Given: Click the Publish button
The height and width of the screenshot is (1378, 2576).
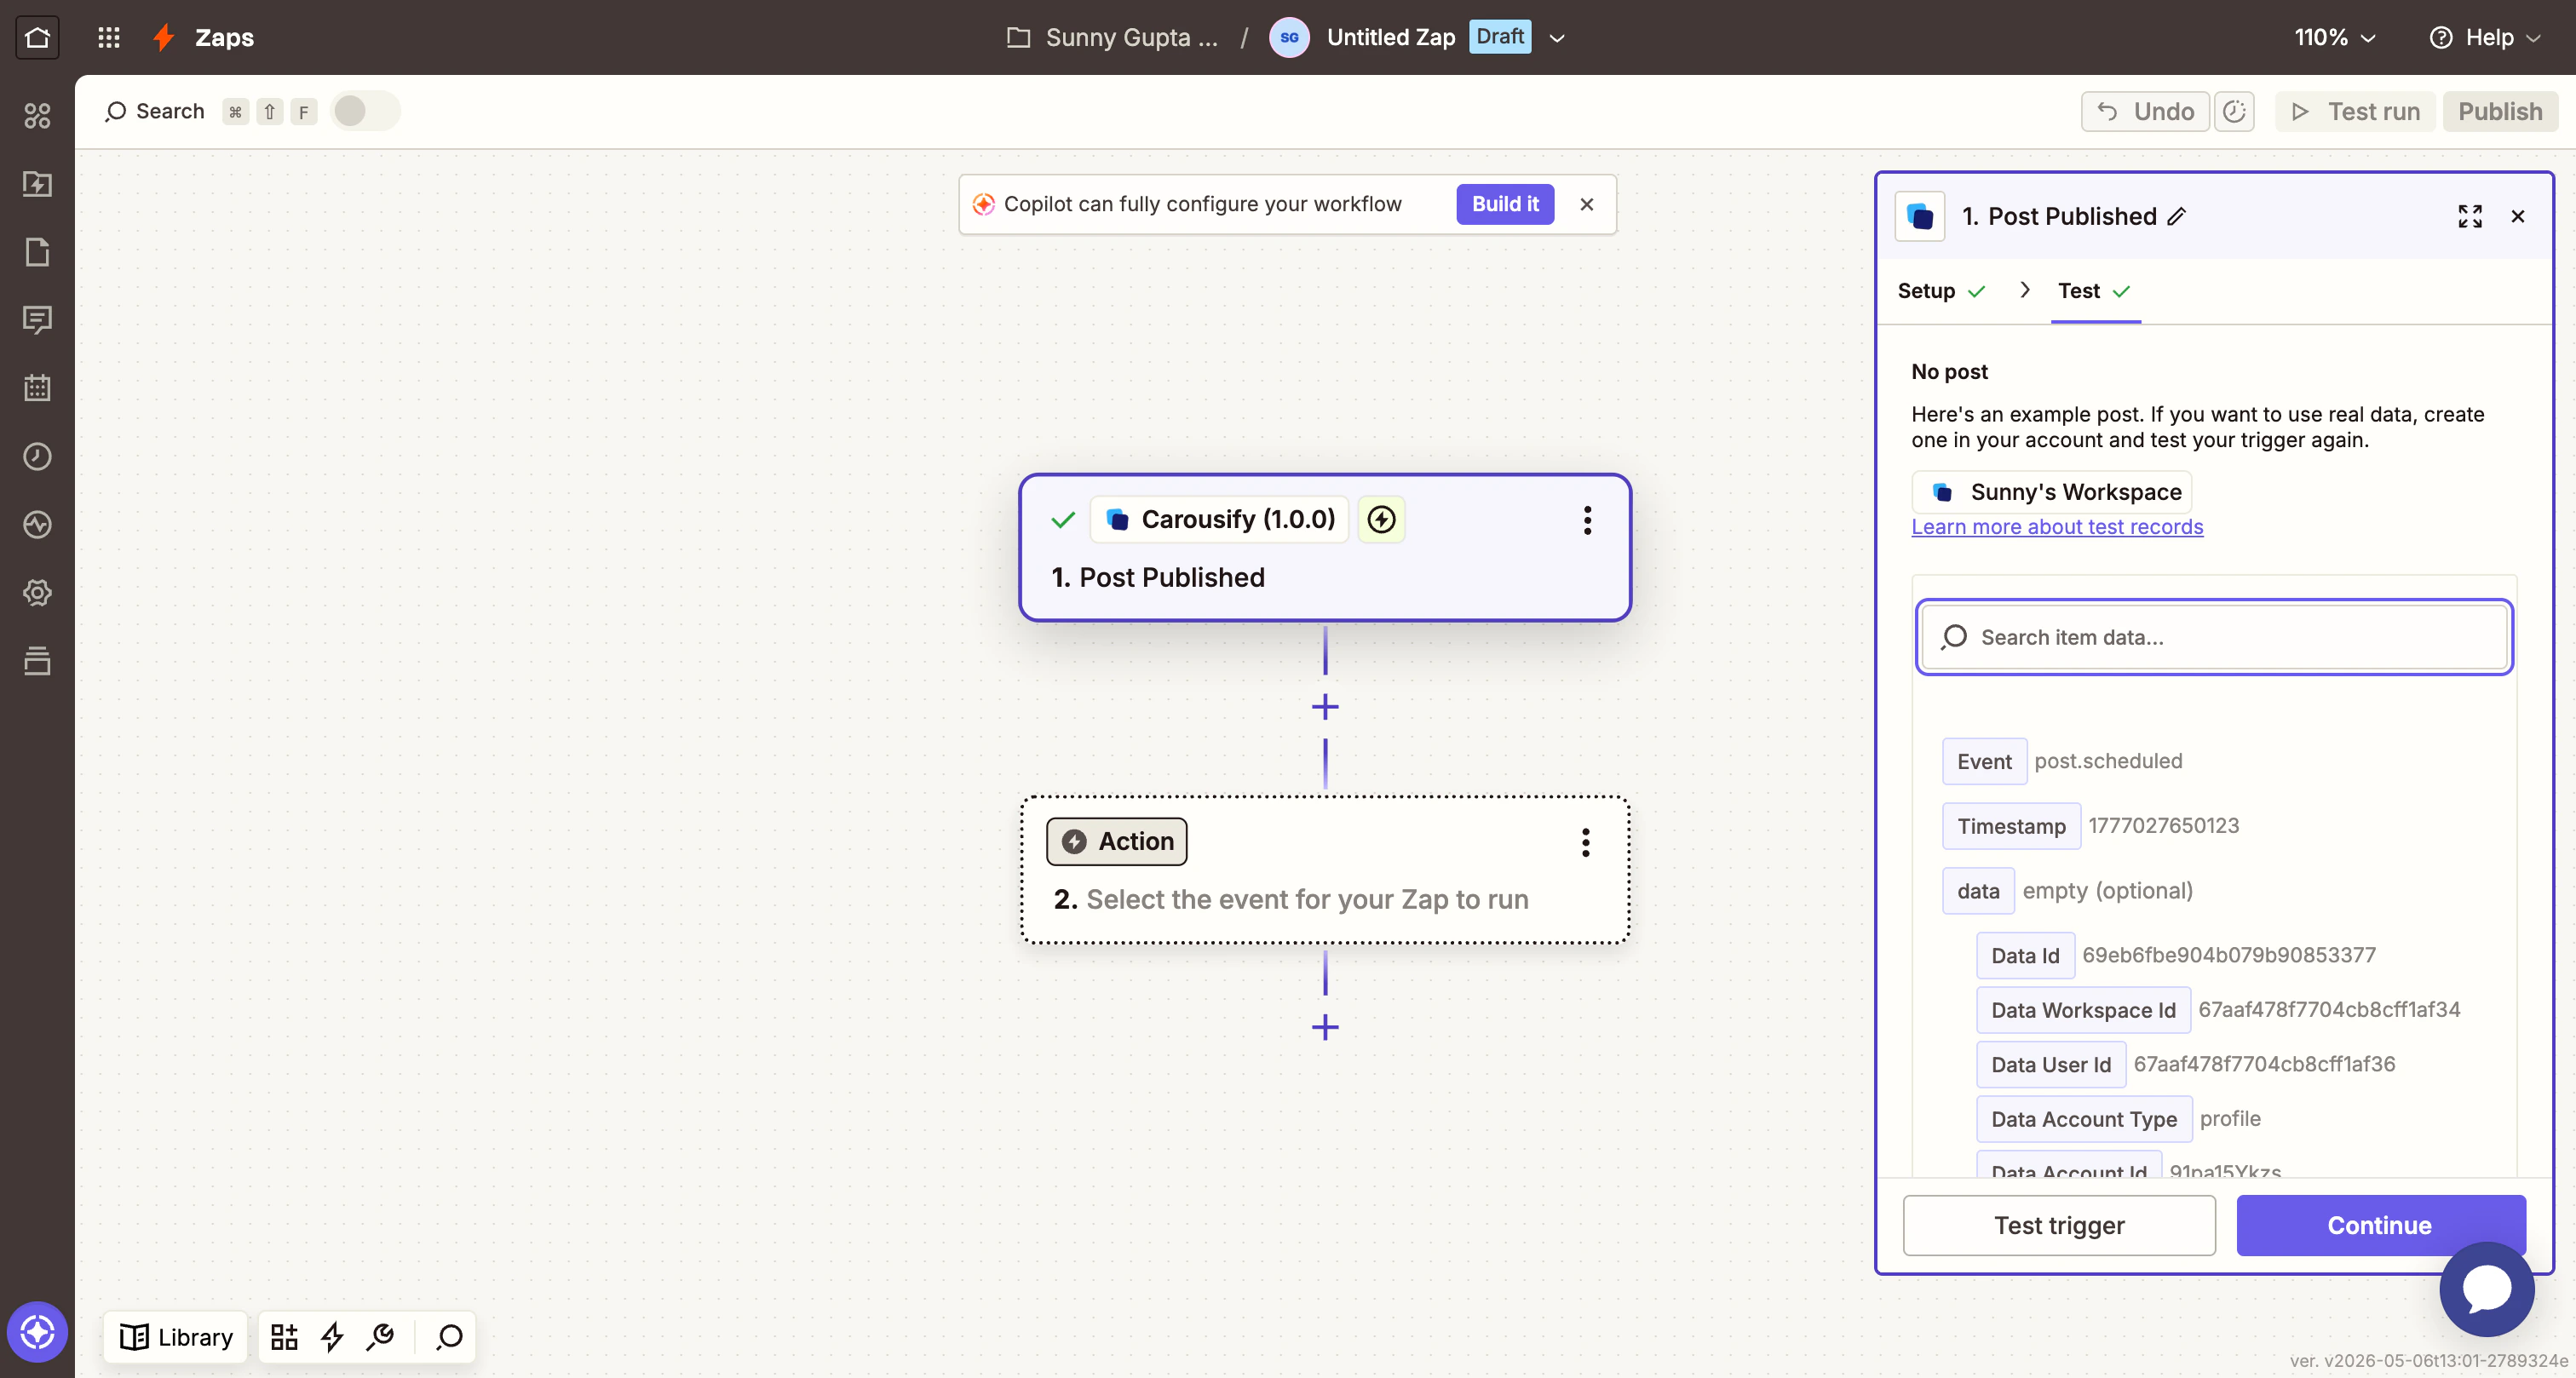Looking at the screenshot, I should coord(2500,111).
